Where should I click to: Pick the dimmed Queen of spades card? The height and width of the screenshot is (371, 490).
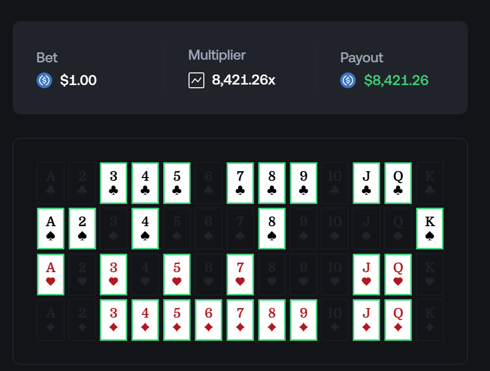[x=398, y=229]
